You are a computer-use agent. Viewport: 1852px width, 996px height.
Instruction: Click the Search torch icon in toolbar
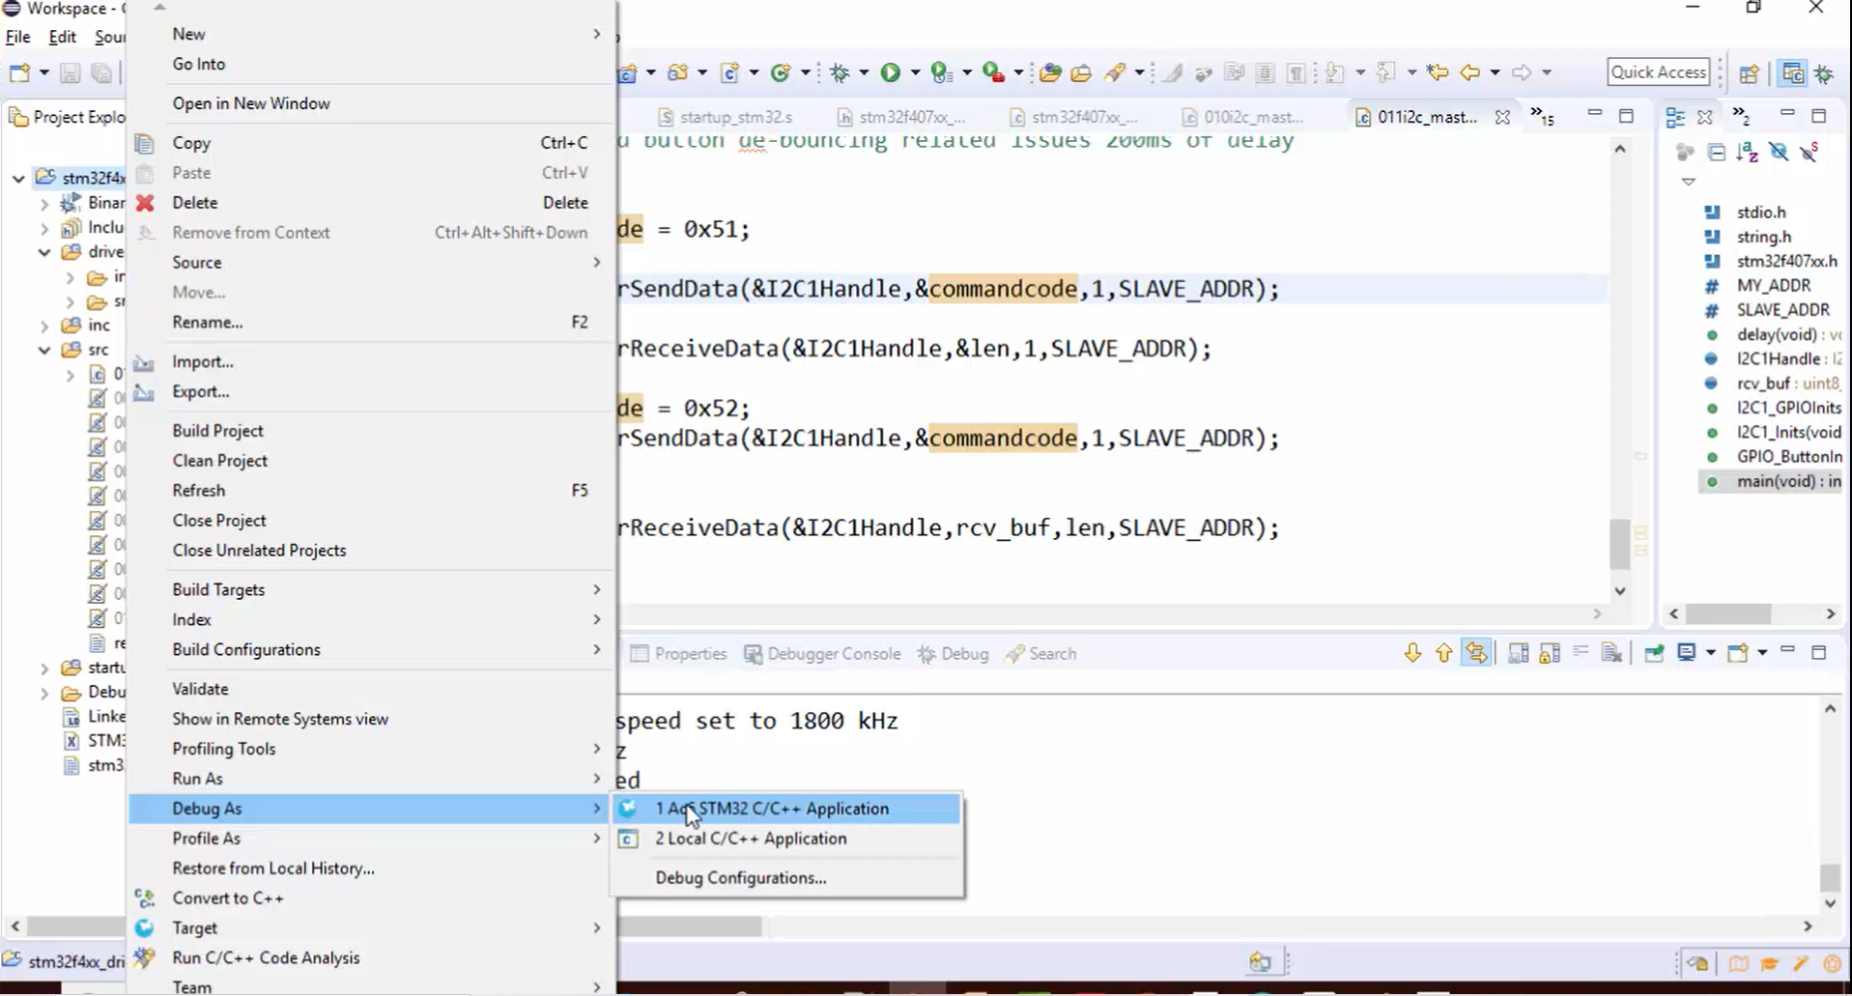[1116, 72]
